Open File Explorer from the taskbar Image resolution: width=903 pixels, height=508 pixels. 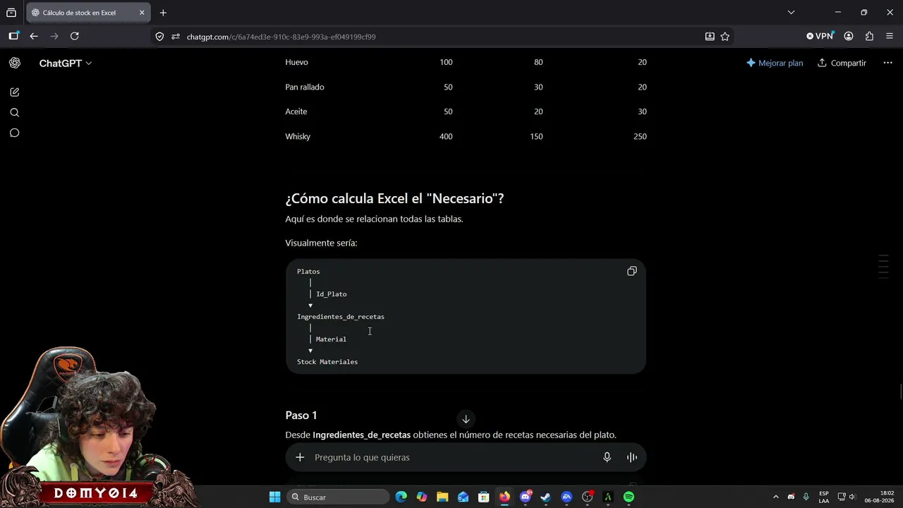coord(442,497)
